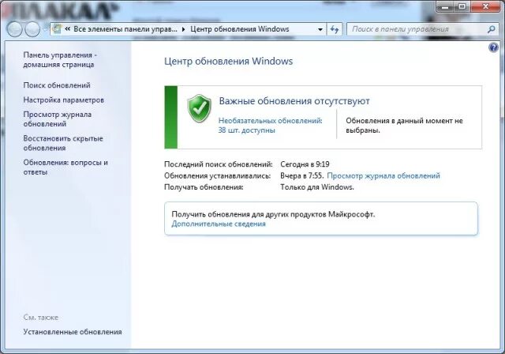This screenshot has width=505, height=354.
Task: Click Просмотр журнала обновлений next to Вчера в 7:55
Action: pos(383,175)
